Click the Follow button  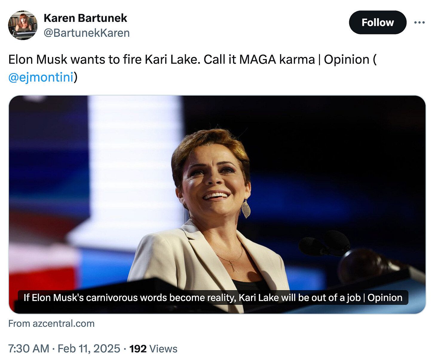coord(377,22)
